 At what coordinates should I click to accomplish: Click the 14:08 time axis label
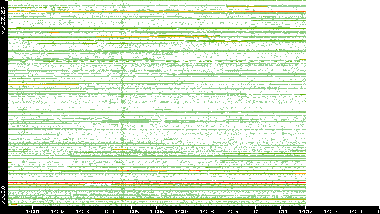click(206, 211)
